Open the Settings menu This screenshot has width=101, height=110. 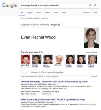[x=86, y=12]
